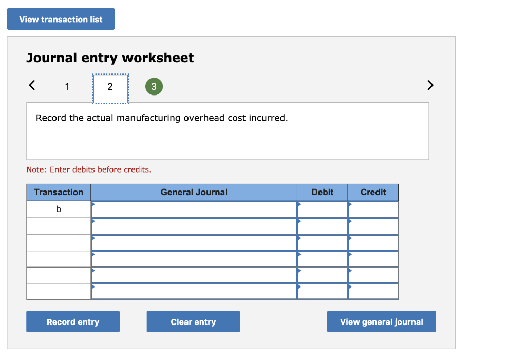Click the 'Enter debits before credits' note
This screenshot has width=526, height=362.
click(x=89, y=169)
